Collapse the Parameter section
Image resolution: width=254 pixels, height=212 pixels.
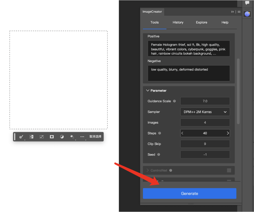click(148, 90)
